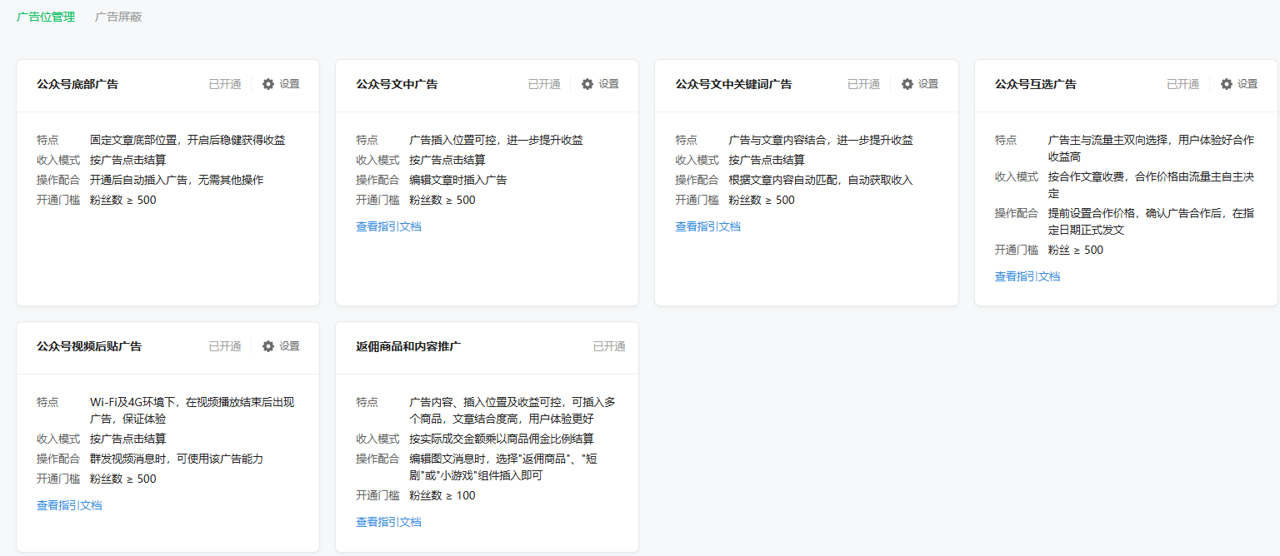This screenshot has height=556, width=1280.
Task: Click the 公众号文中广告 card title
Action: [x=397, y=84]
